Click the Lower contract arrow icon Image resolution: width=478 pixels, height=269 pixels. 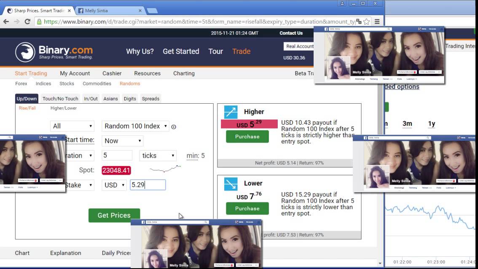[231, 184]
